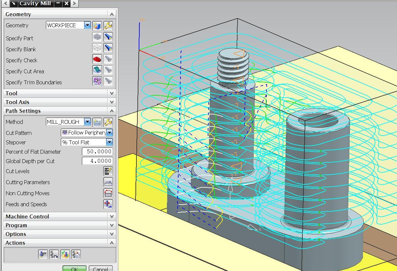Viewport: 397px width, 271px height.
Task: Open the Cut Pattern Follow Periphery dropdown
Action: pyautogui.click(x=110, y=133)
